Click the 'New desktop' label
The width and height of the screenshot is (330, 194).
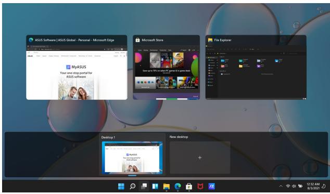coord(179,137)
